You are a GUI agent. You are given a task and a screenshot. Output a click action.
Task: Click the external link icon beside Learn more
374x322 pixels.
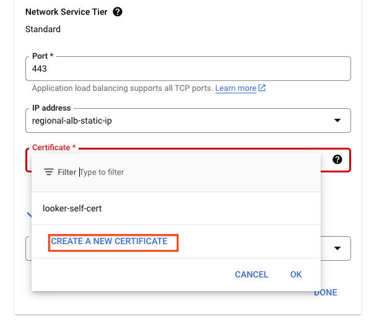click(x=262, y=88)
